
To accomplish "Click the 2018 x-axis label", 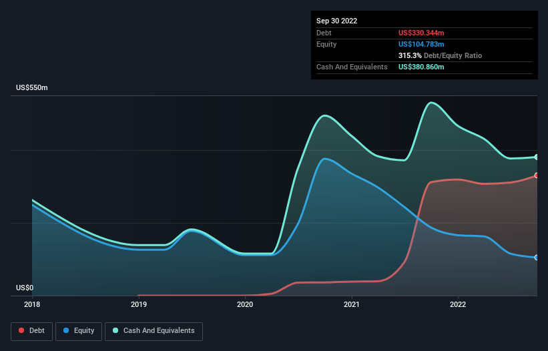I will [32, 304].
